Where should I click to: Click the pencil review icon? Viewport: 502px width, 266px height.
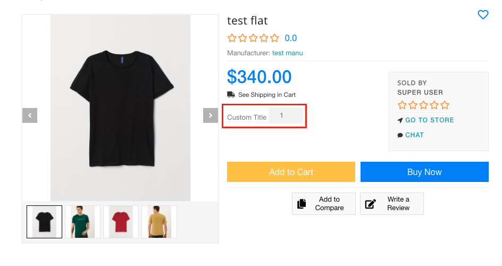(371, 204)
